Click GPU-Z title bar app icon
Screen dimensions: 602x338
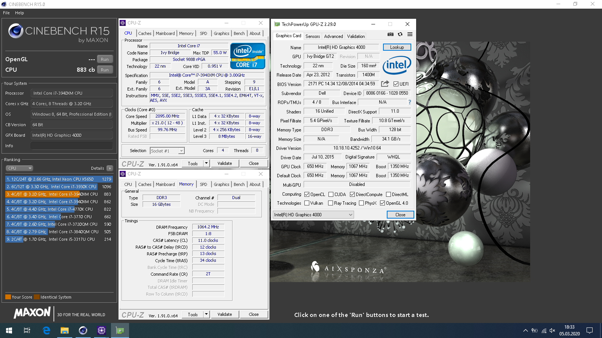[x=277, y=24]
